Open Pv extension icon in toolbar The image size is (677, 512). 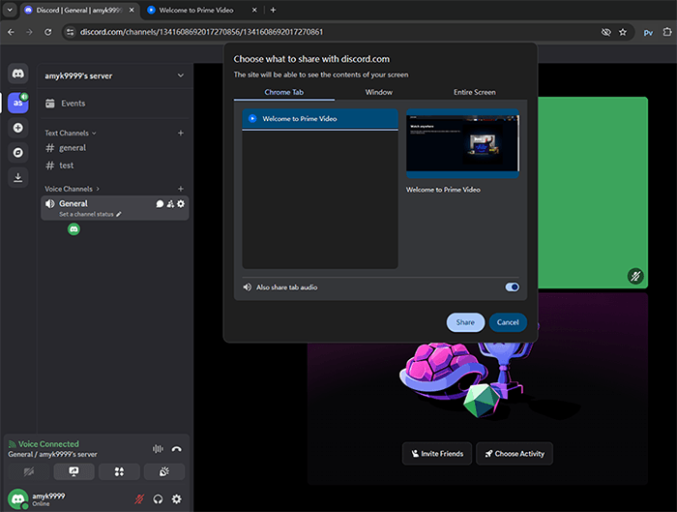click(648, 32)
